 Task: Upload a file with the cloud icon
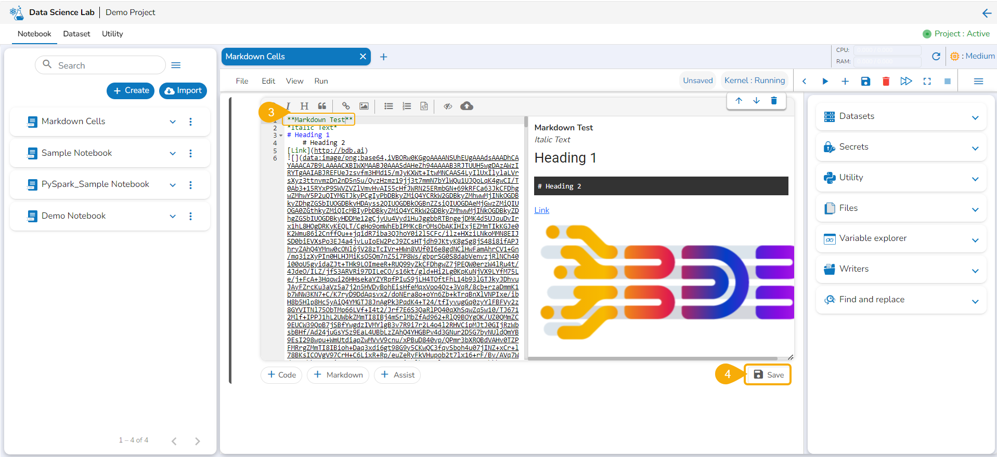(x=467, y=106)
